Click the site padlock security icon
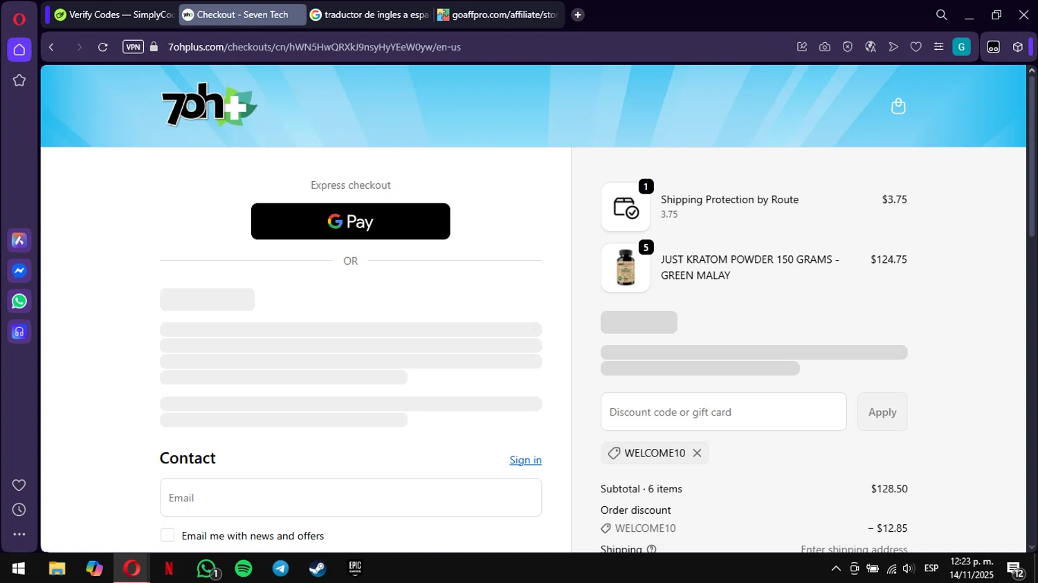Screen dimensions: 1038x583 [x=154, y=47]
